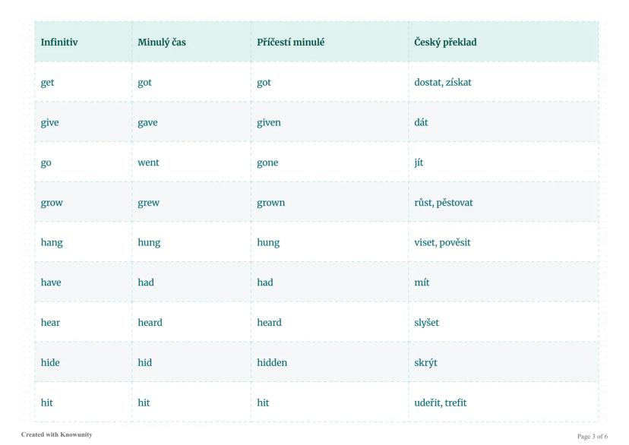Click the "Infinitiv" column header

[59, 43]
